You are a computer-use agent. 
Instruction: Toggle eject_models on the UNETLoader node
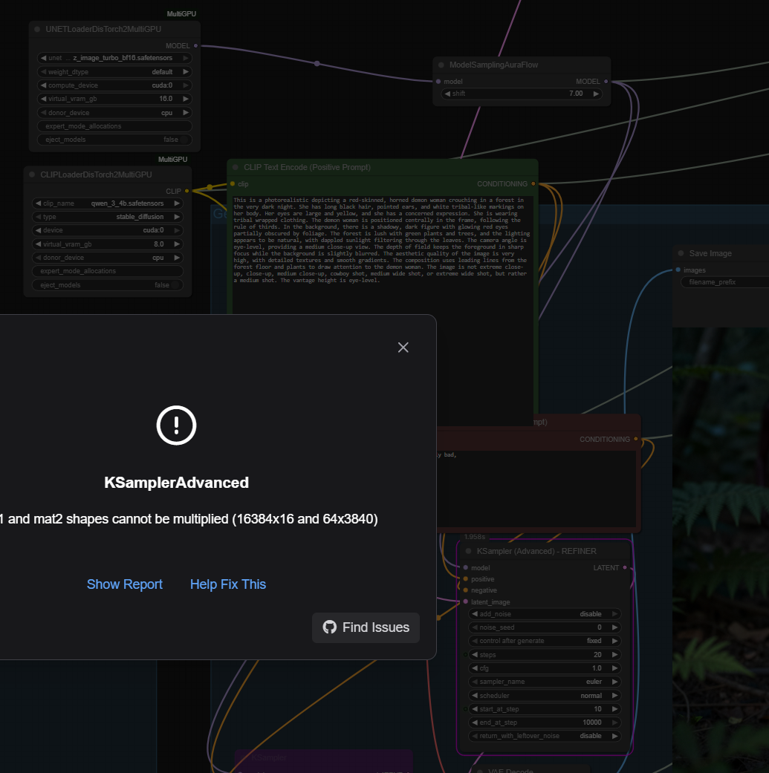coord(114,140)
